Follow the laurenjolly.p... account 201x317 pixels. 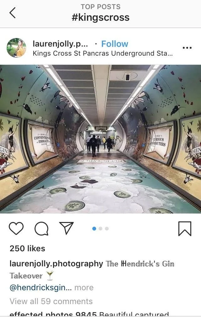[115, 44]
